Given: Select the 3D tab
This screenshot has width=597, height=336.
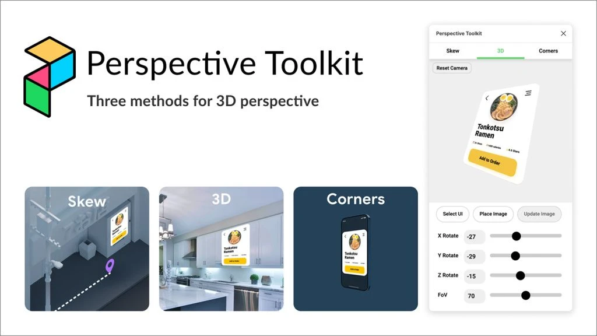Looking at the screenshot, I should (500, 51).
